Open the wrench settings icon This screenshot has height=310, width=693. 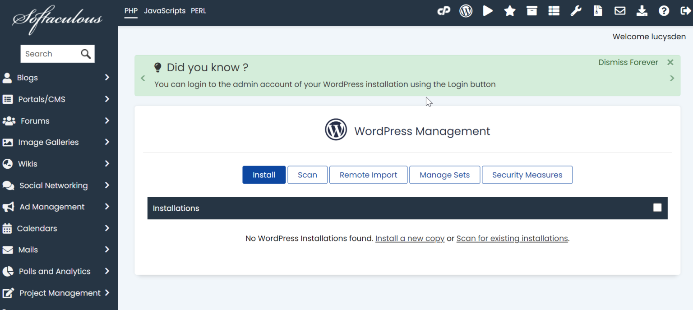576,11
